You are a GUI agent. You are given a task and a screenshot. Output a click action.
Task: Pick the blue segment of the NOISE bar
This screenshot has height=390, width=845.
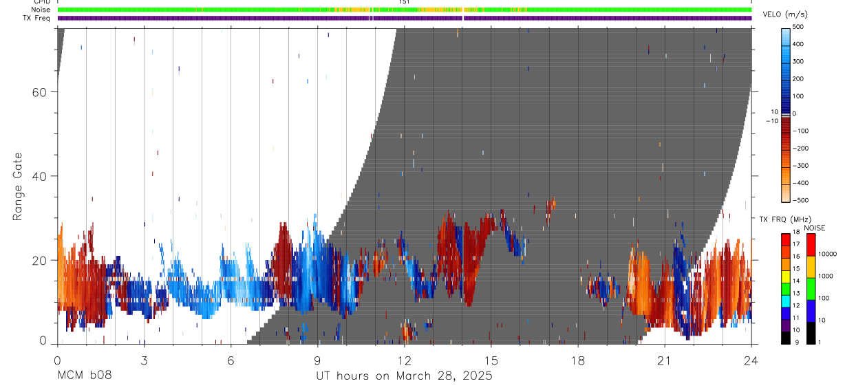[x=811, y=310]
